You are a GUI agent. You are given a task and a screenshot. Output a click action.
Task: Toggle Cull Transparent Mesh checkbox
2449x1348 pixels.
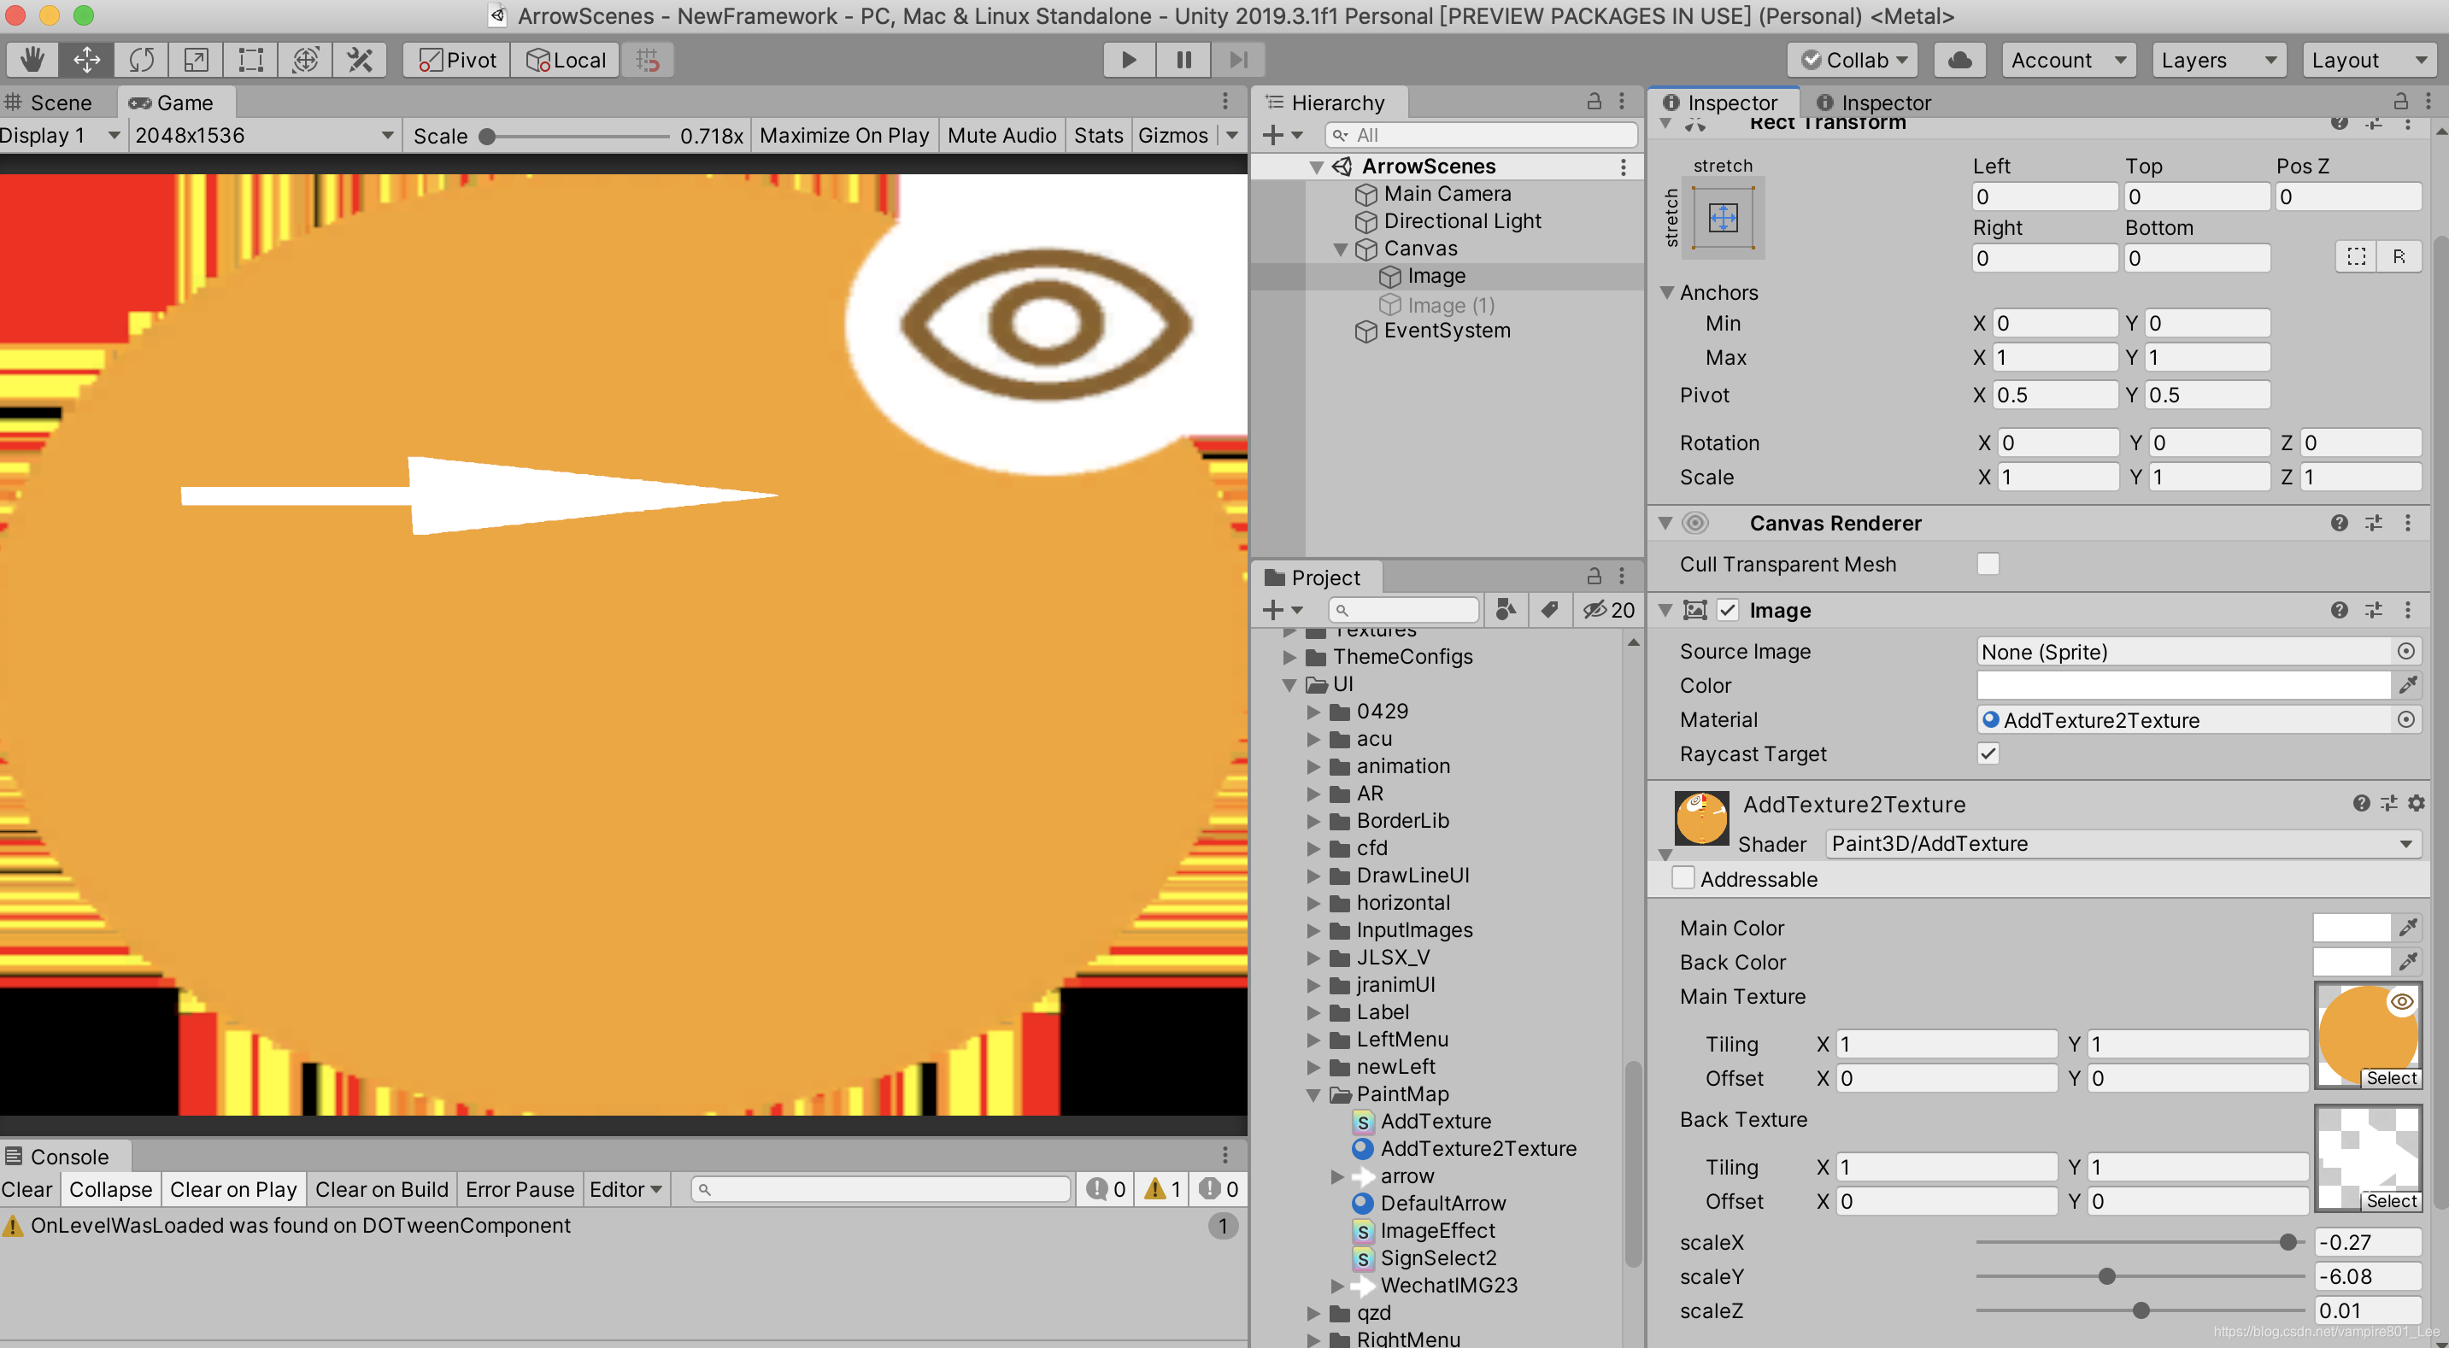pos(1988,565)
